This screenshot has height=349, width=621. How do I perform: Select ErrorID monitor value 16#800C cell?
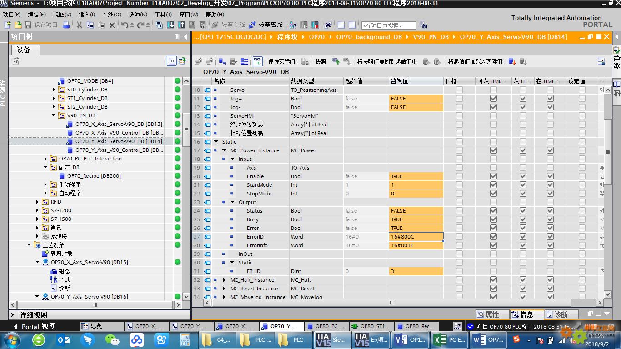(416, 237)
